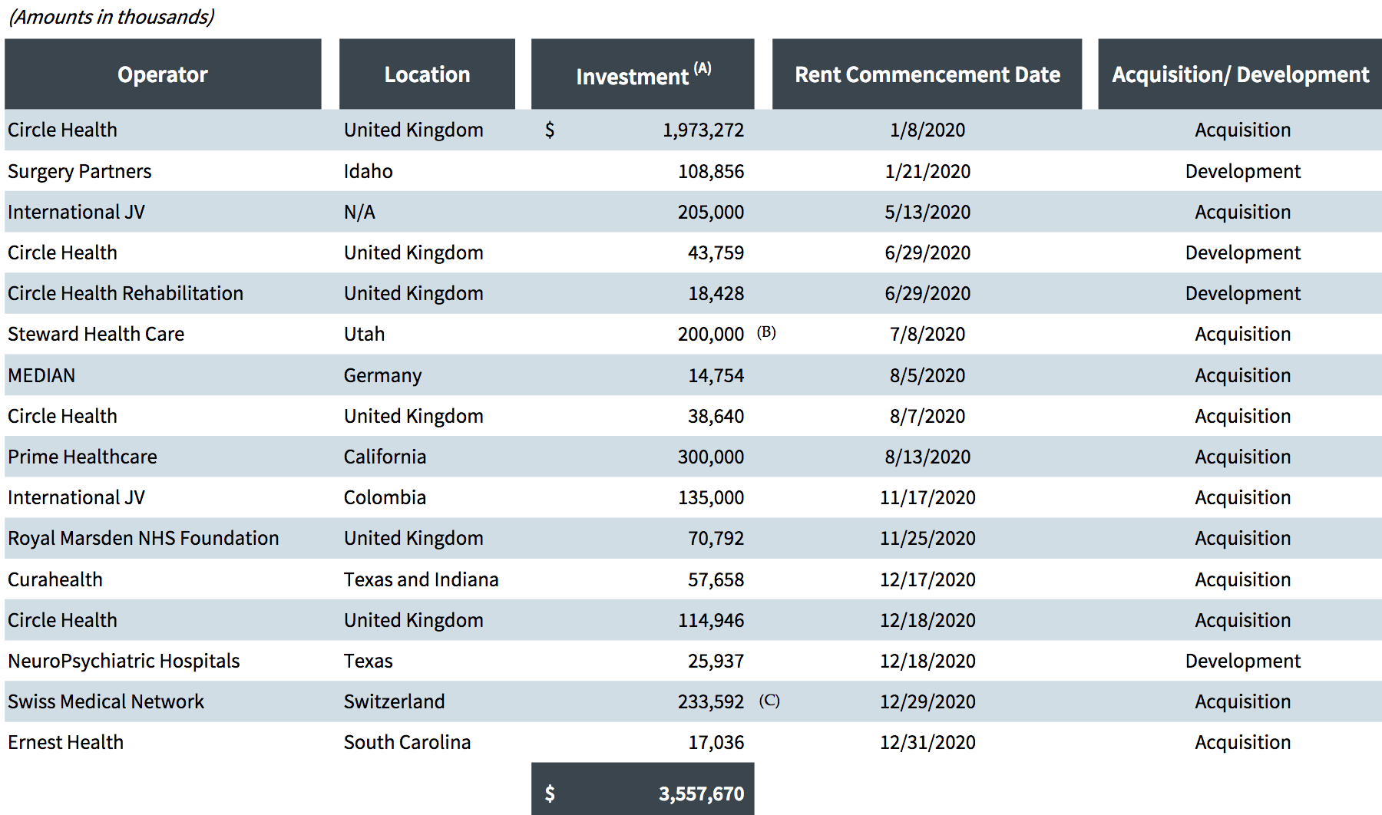Click the NeuroPsychiatric Hospitals operator cell
Image resolution: width=1382 pixels, height=815 pixels.
coord(124,662)
